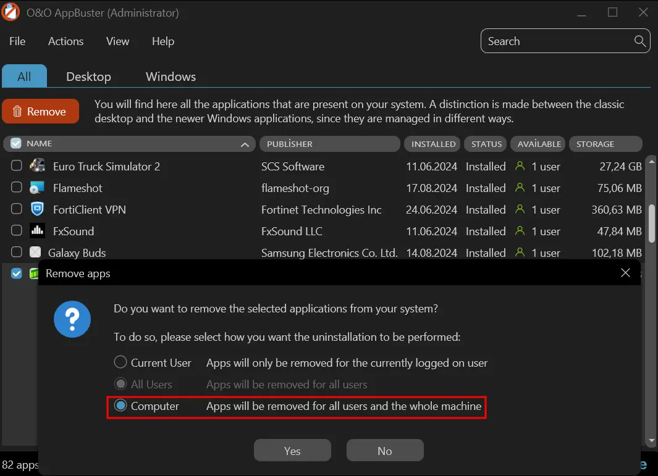Click the SCS Software publisher cell

coord(292,166)
